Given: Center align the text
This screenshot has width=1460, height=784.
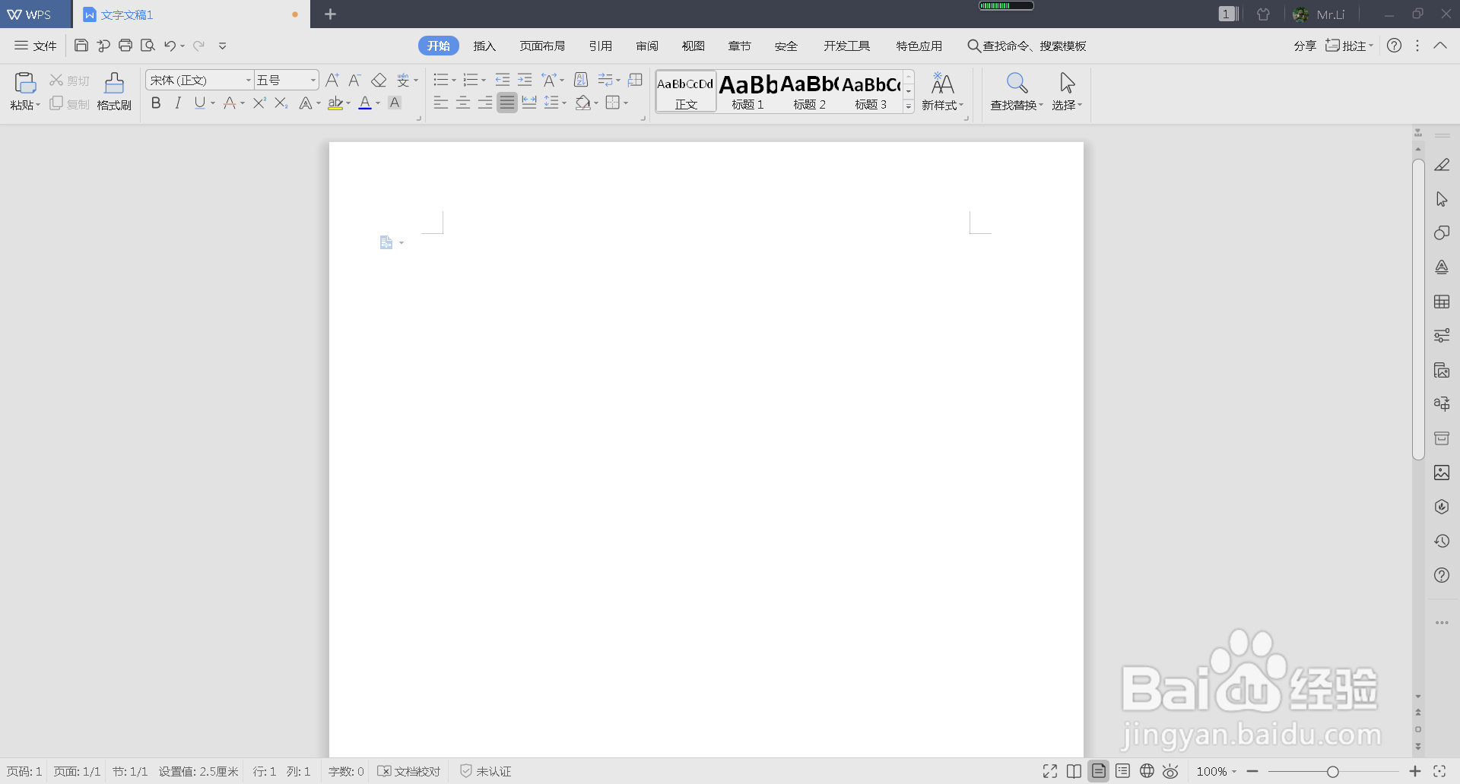Looking at the screenshot, I should pos(462,103).
